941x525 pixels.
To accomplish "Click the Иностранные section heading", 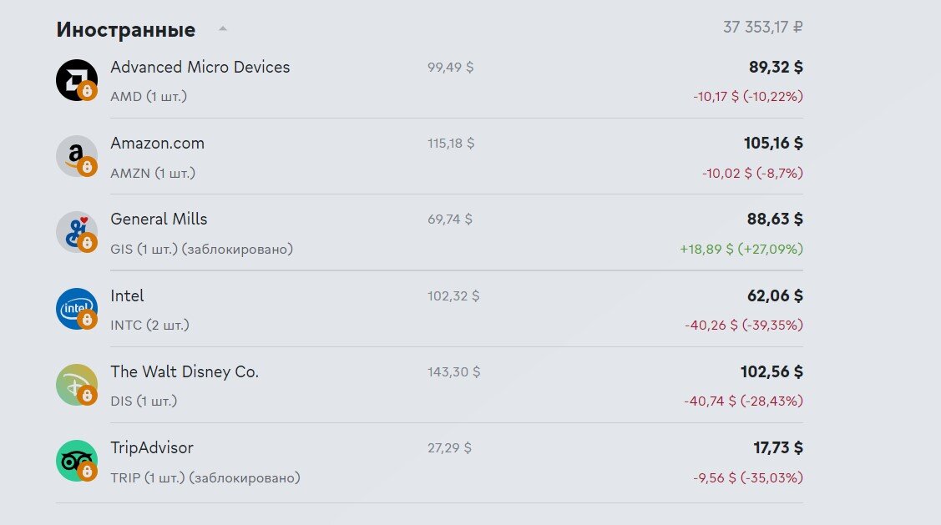I will 126,29.
